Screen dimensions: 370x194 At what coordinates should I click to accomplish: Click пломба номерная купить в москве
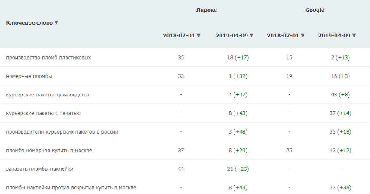tap(49, 150)
